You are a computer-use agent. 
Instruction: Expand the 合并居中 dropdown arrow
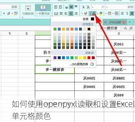[37, 13]
